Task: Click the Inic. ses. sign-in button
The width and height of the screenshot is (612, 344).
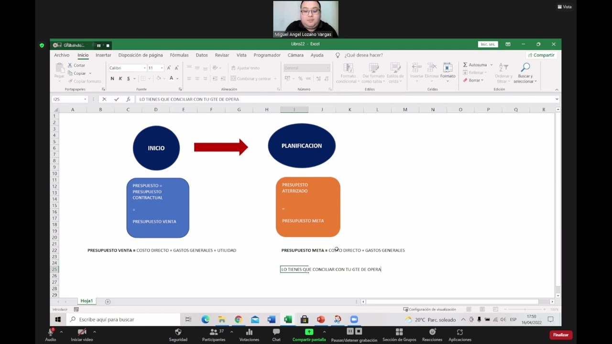Action: pos(488,44)
